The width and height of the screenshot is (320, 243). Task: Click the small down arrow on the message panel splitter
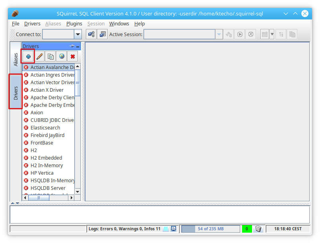point(17,203)
